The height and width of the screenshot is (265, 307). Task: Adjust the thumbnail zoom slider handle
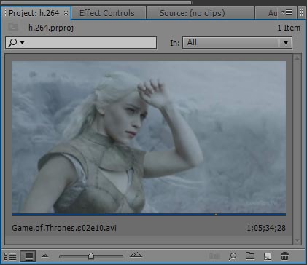click(x=91, y=256)
